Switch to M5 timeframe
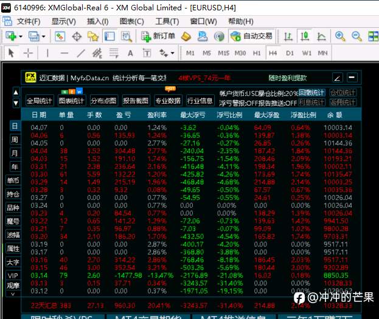Image resolution: width=379 pixels, height=319 pixels. tap(207, 53)
